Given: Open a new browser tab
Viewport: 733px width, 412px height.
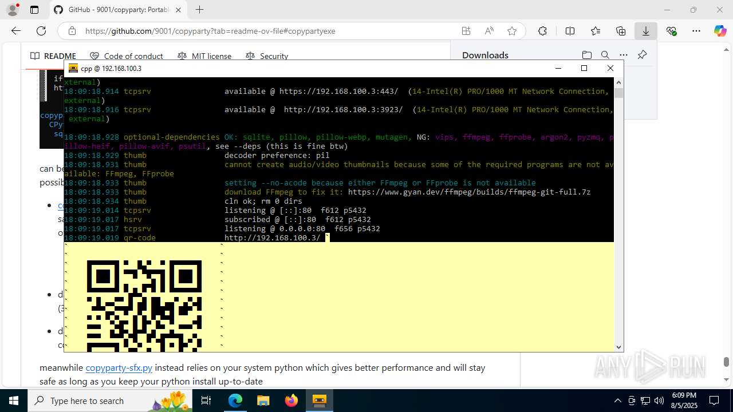Looking at the screenshot, I should [199, 10].
